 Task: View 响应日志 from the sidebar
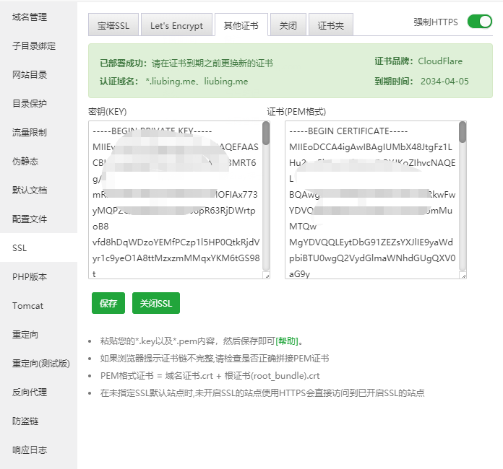coord(30,450)
